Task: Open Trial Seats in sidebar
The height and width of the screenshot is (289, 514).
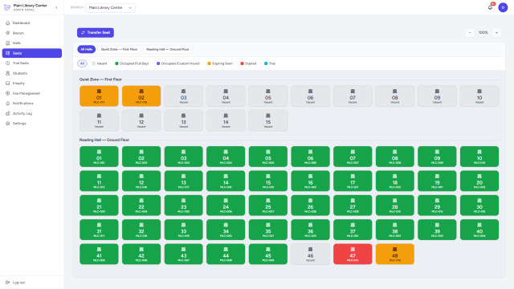Action: pyautogui.click(x=32, y=63)
